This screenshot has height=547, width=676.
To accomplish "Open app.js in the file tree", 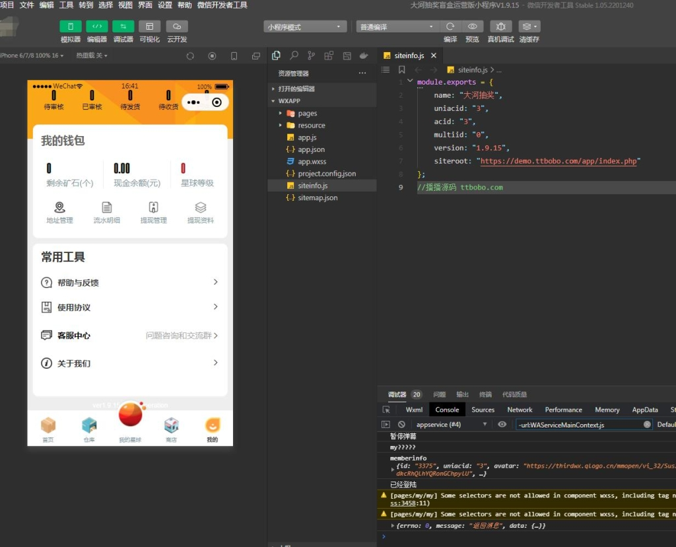I will point(322,137).
